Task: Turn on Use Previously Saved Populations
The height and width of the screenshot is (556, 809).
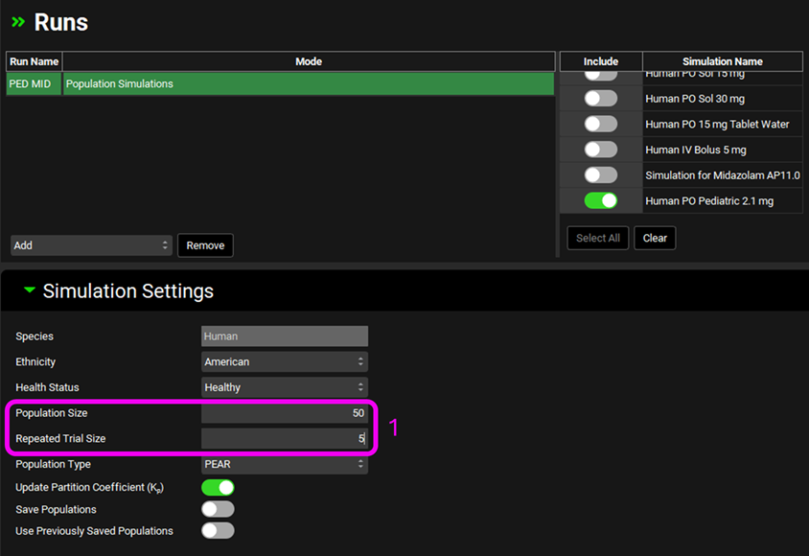Action: (218, 530)
